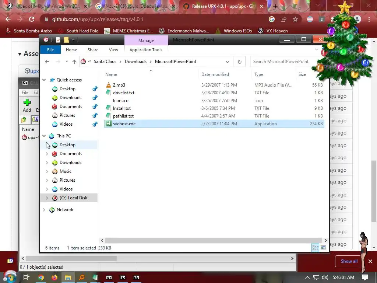Viewport: 377px width, 283px height.
Task: Switch to large icons view in Explorer status bar
Action: (323, 248)
